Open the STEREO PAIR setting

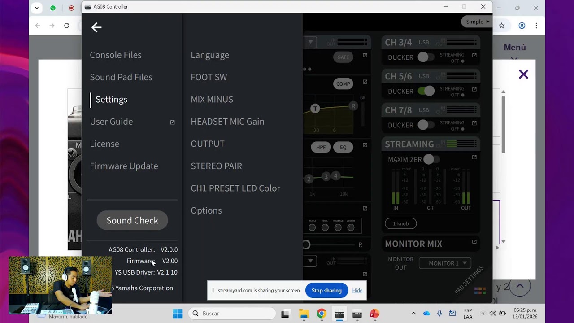click(x=216, y=166)
